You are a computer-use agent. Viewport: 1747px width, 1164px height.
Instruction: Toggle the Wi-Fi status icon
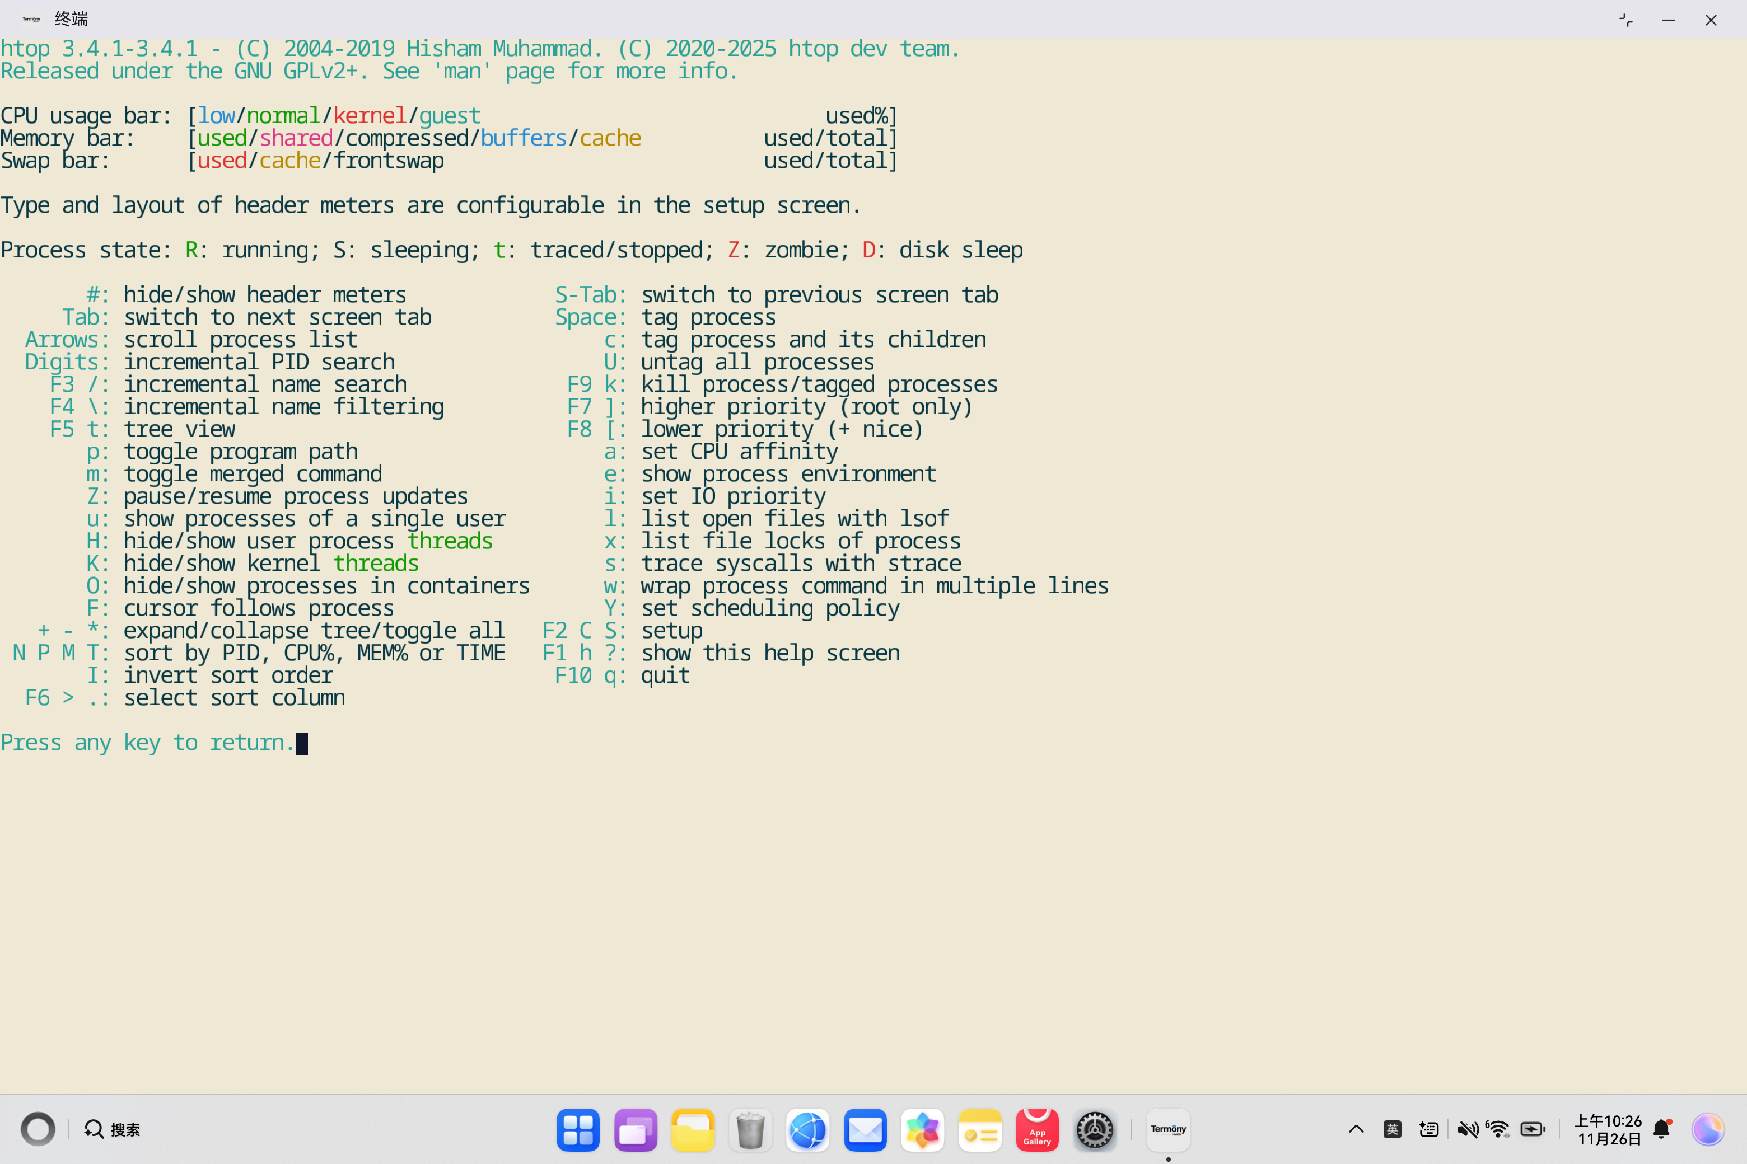pos(1498,1130)
